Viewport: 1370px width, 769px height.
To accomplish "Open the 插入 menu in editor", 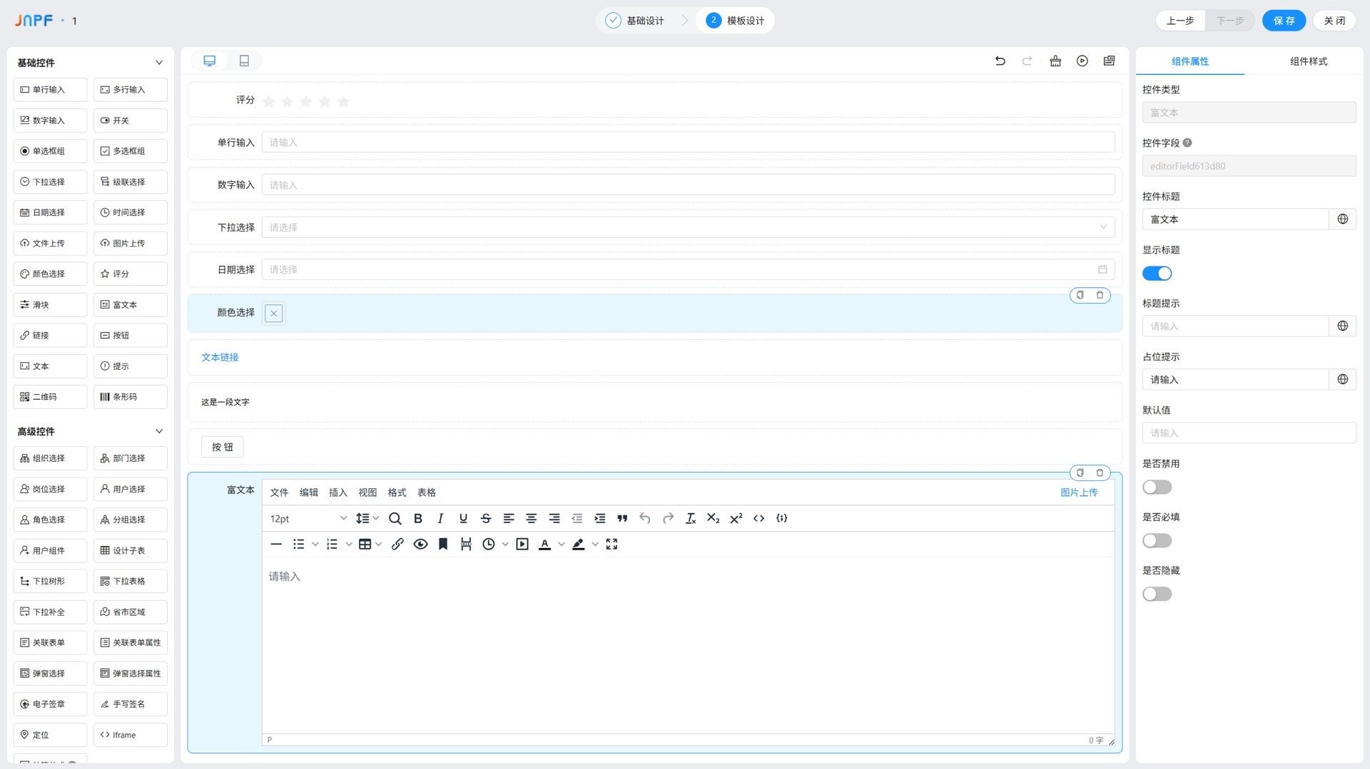I will pyautogui.click(x=338, y=492).
